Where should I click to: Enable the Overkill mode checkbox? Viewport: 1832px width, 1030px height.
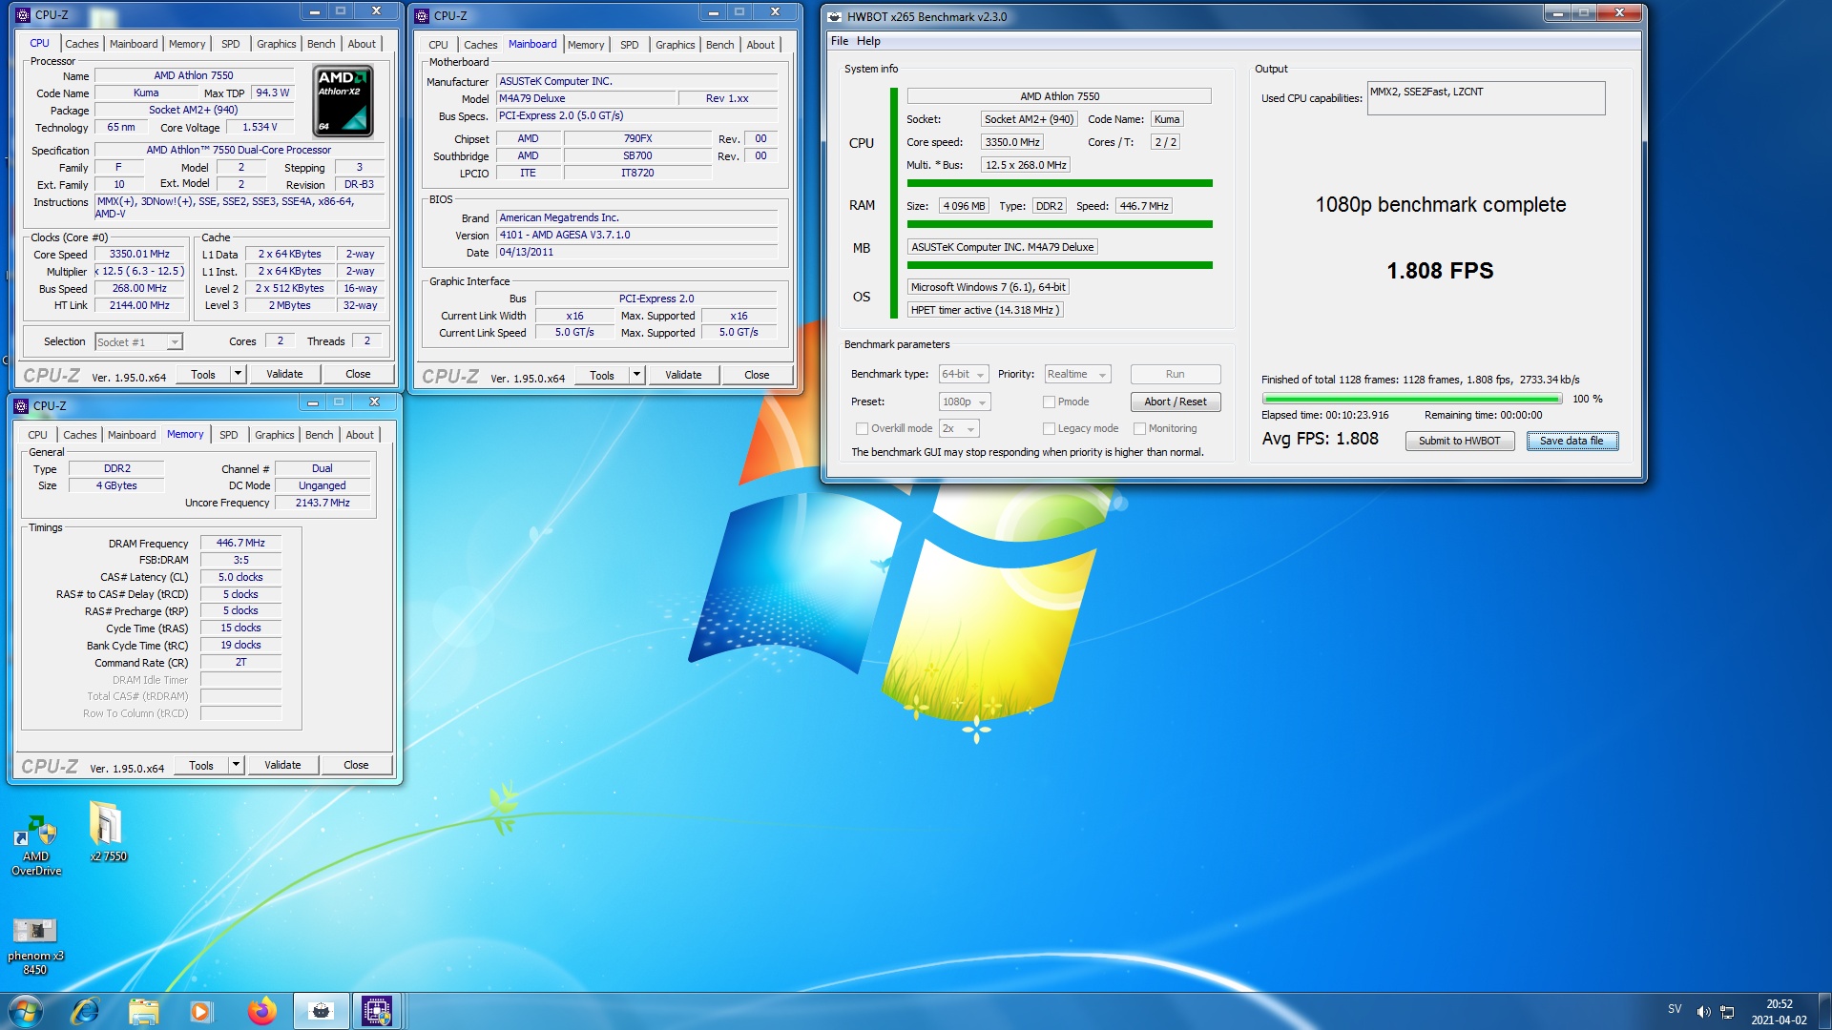pos(862,429)
